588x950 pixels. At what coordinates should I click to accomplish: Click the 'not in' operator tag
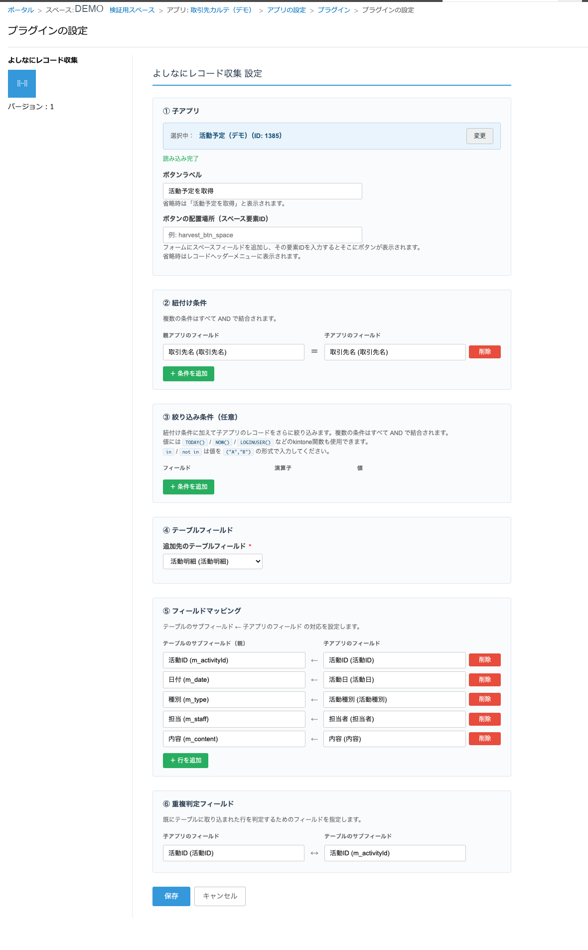[190, 452]
